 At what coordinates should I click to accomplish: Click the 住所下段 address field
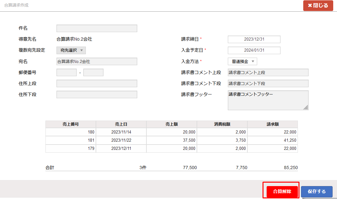click(x=97, y=94)
